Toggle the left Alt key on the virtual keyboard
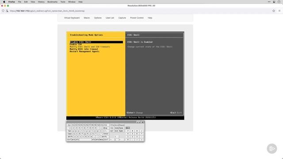The height and width of the screenshot is (159, 283). click(77, 140)
